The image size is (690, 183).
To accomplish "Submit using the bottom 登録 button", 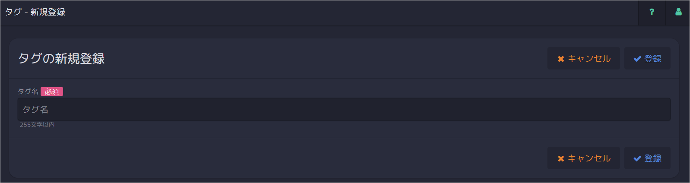I will click(647, 158).
